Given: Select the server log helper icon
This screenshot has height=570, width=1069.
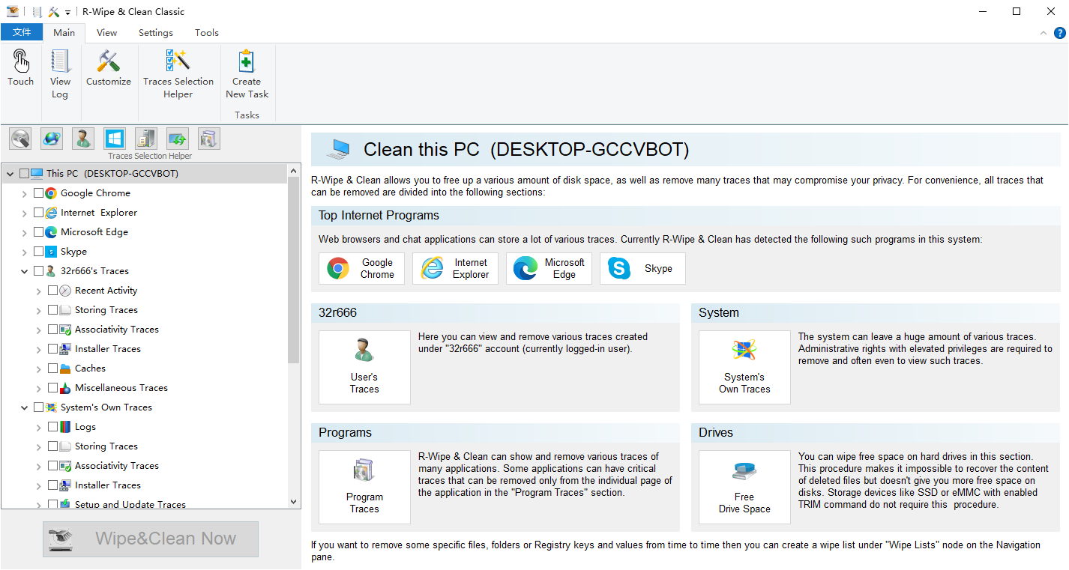Looking at the screenshot, I should tap(146, 139).
